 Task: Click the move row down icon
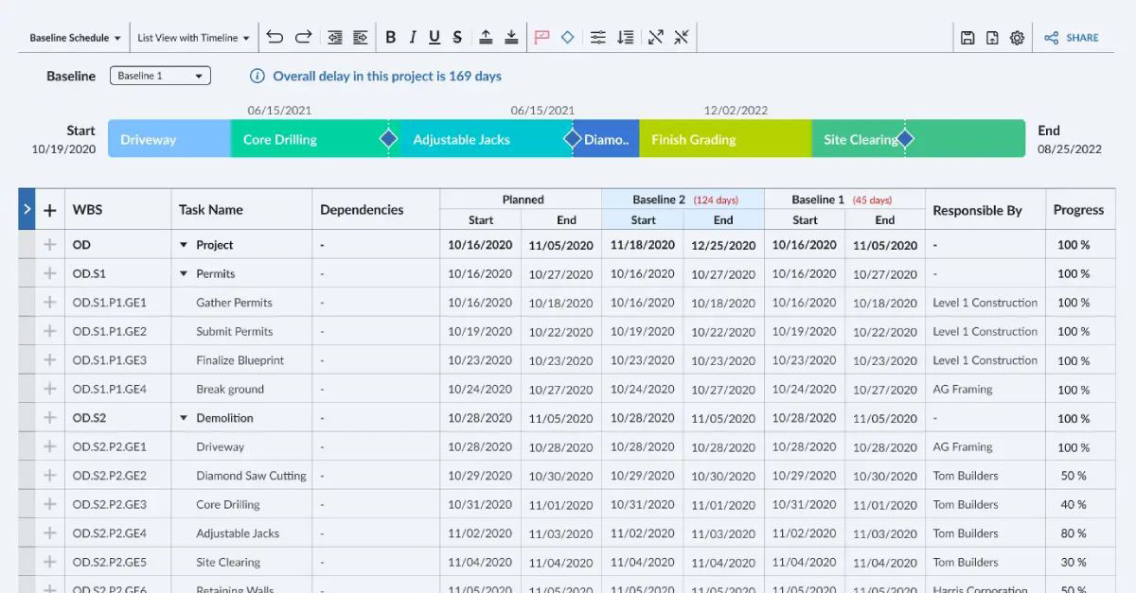511,38
